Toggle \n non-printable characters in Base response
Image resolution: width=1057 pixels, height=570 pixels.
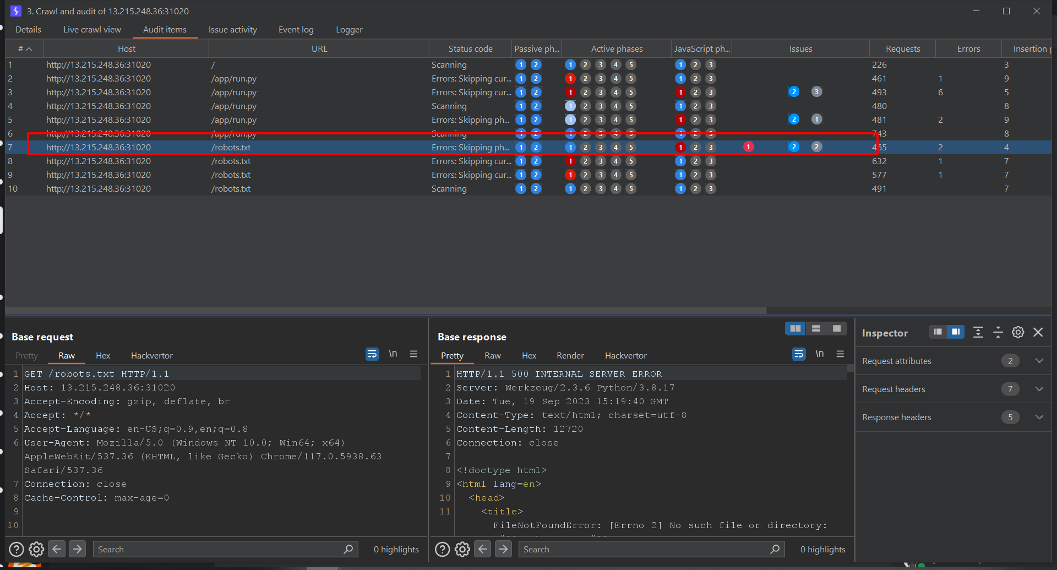820,354
